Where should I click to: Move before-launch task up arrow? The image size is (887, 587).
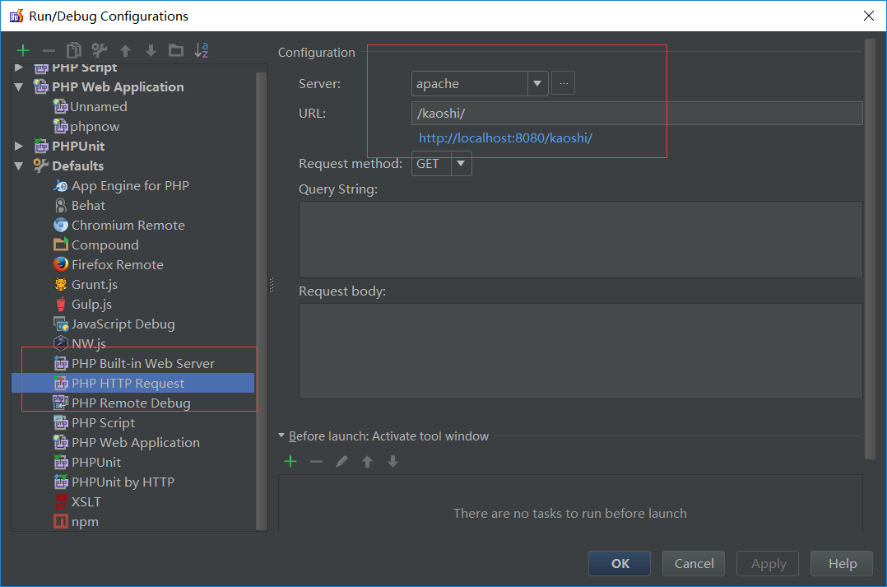point(367,462)
